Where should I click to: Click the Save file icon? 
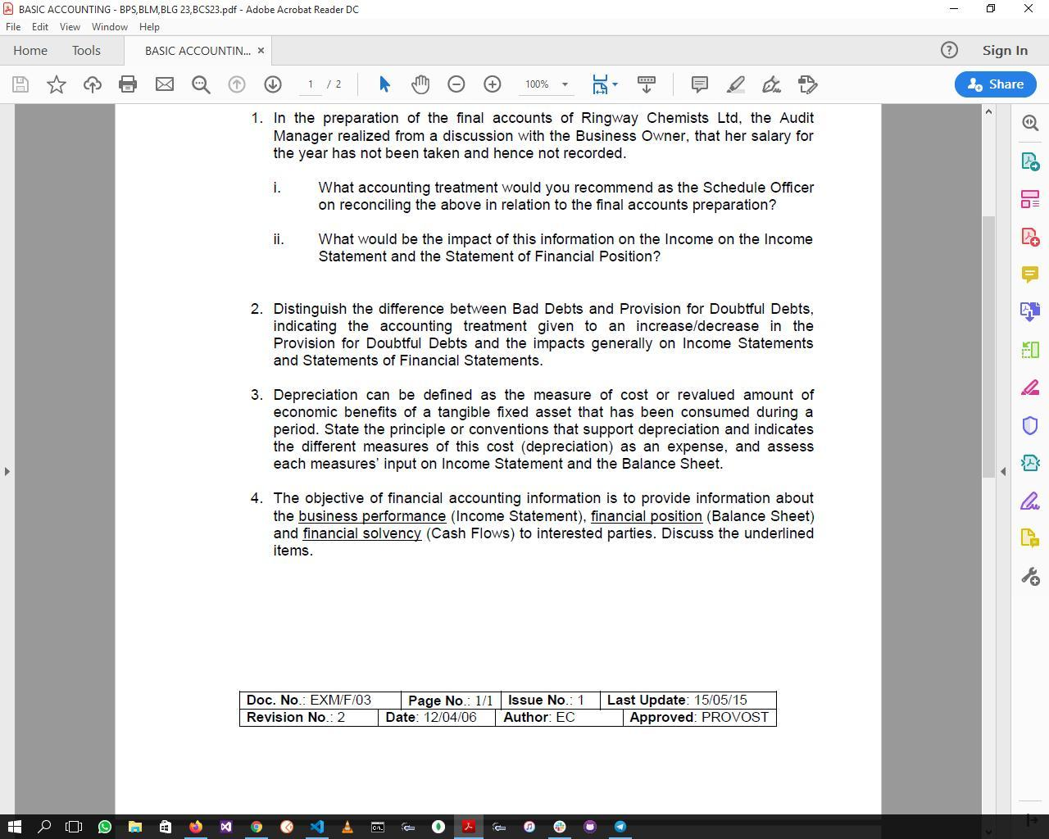[x=20, y=84]
